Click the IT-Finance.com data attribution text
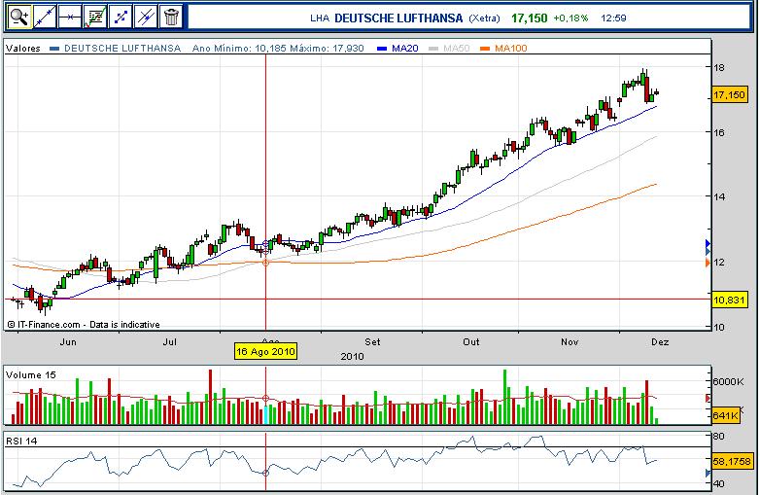Screen dimensions: 760x495 (84, 325)
